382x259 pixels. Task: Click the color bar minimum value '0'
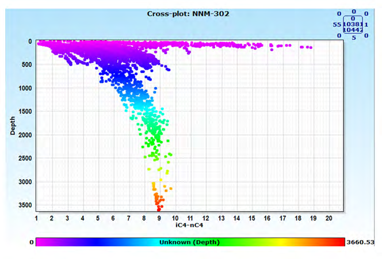click(x=32, y=242)
